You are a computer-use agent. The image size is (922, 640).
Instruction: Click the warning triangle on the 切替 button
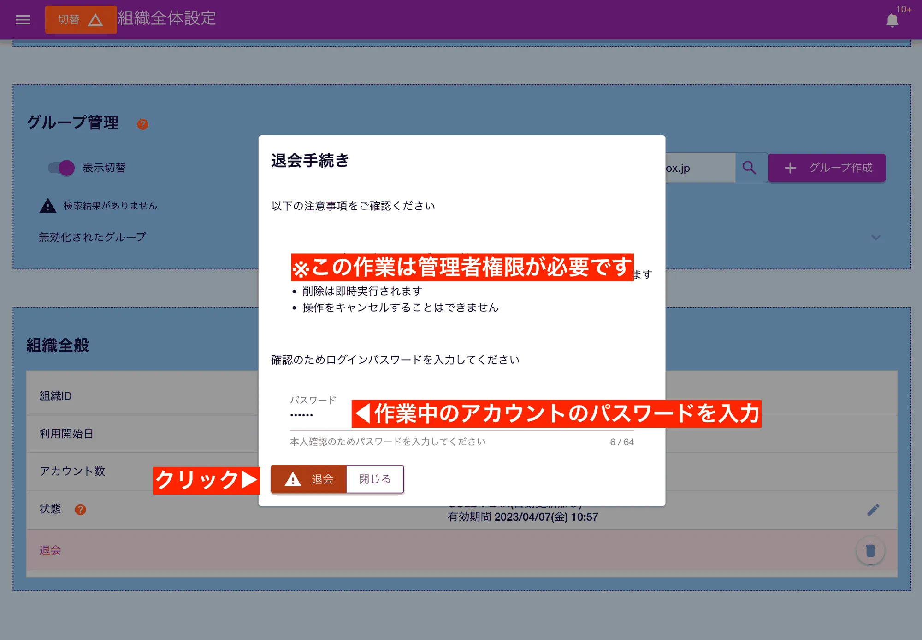click(95, 19)
